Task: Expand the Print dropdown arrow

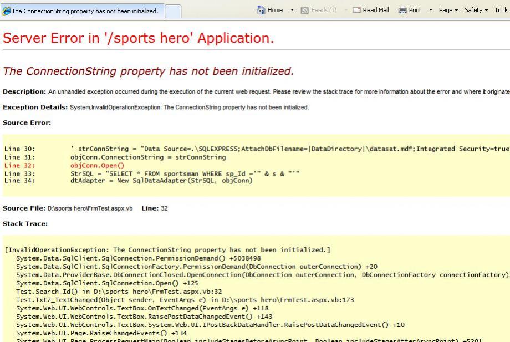Action: (x=431, y=10)
